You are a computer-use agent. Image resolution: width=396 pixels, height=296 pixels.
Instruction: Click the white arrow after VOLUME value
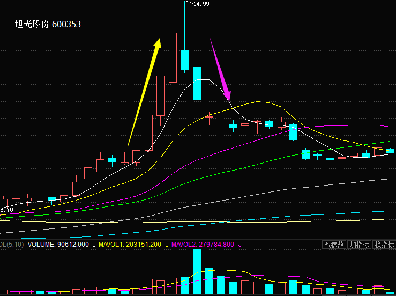tap(94, 245)
